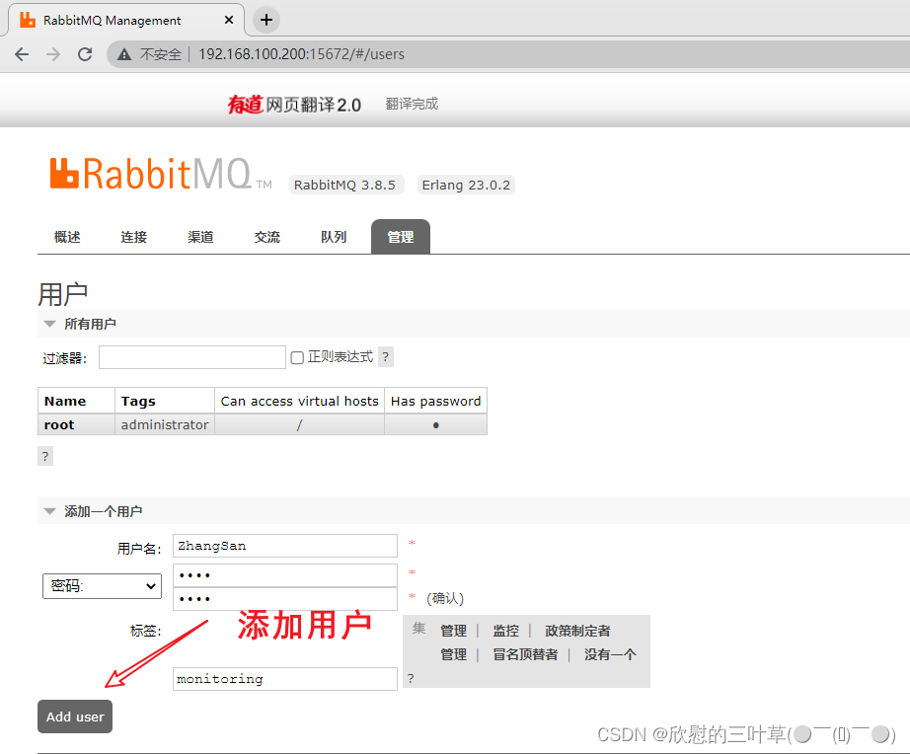Switch to the 概述 tab

pyautogui.click(x=67, y=237)
